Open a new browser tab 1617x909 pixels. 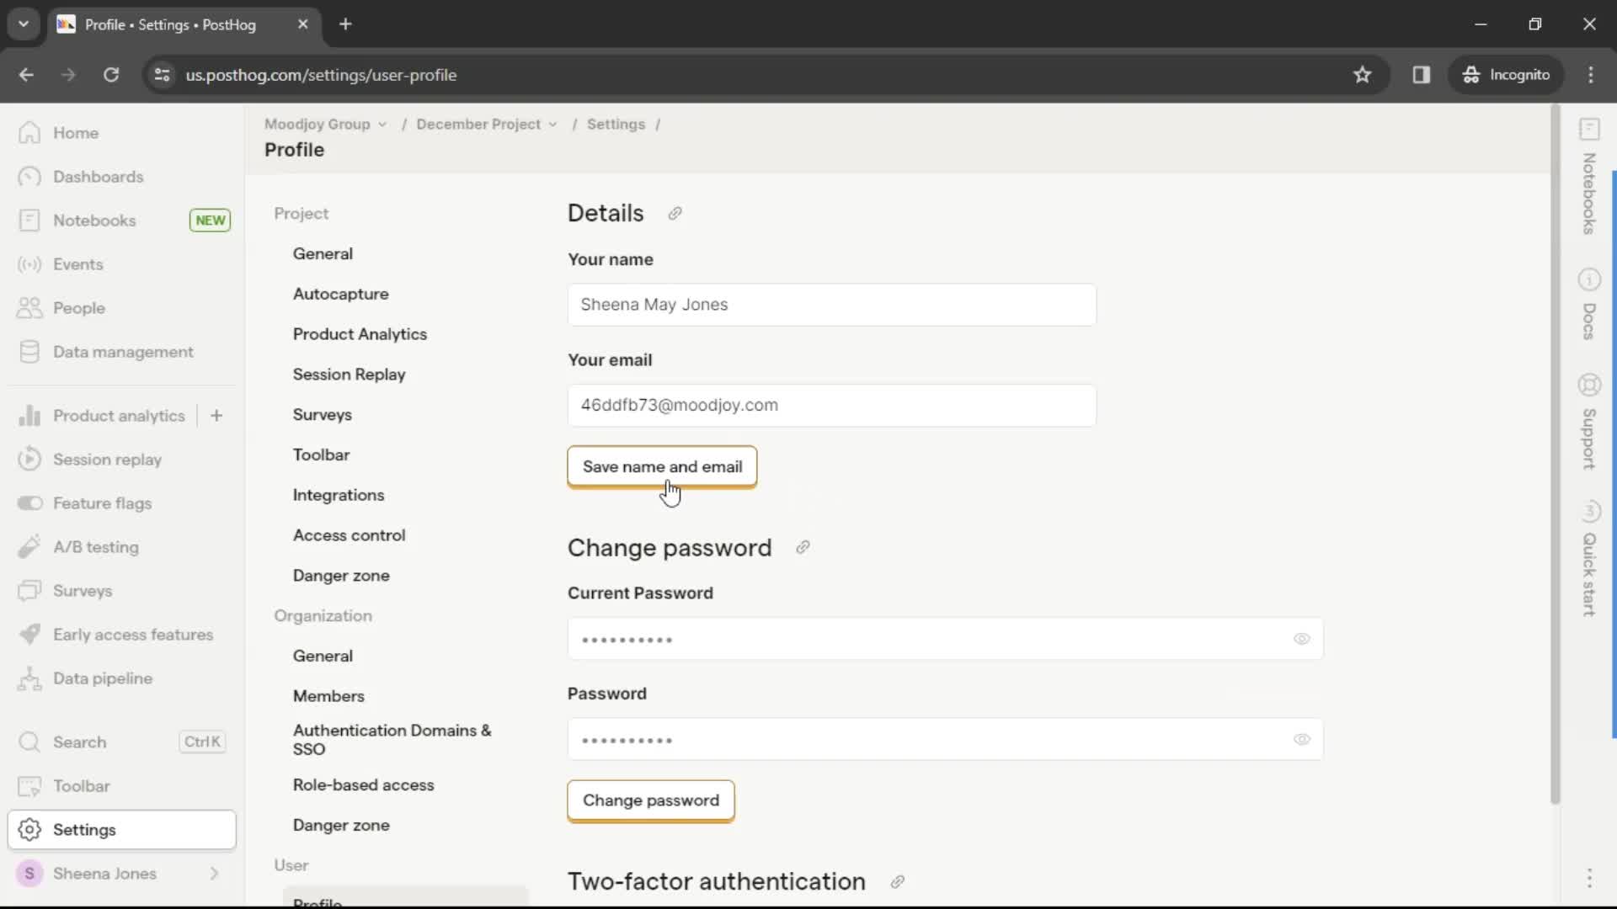pyautogui.click(x=345, y=24)
